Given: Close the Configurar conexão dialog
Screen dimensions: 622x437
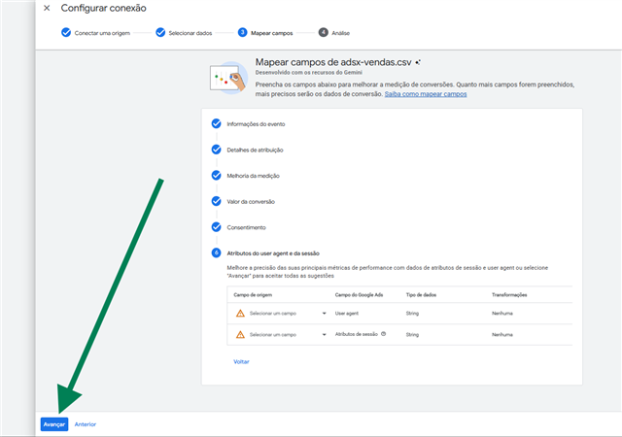Looking at the screenshot, I should [x=47, y=8].
